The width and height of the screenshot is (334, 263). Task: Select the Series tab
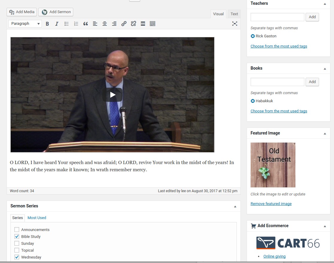(17, 218)
